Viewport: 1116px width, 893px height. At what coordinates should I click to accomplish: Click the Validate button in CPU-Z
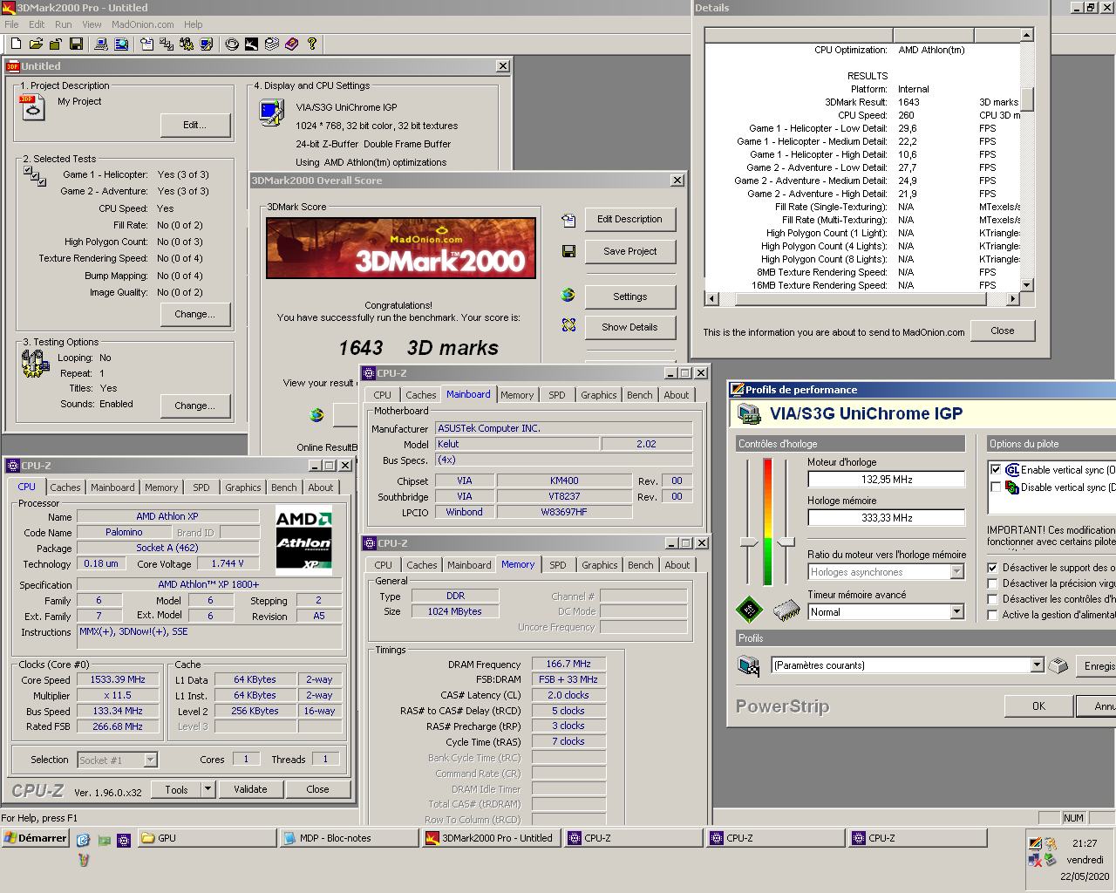250,789
